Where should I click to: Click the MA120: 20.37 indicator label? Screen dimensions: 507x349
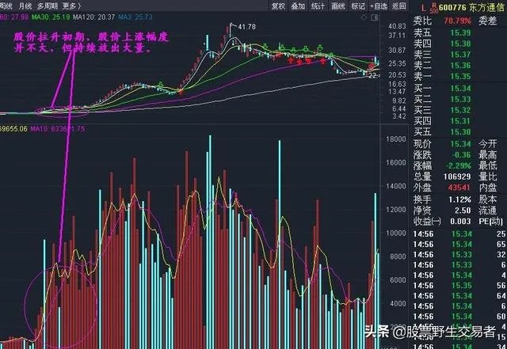pos(93,17)
